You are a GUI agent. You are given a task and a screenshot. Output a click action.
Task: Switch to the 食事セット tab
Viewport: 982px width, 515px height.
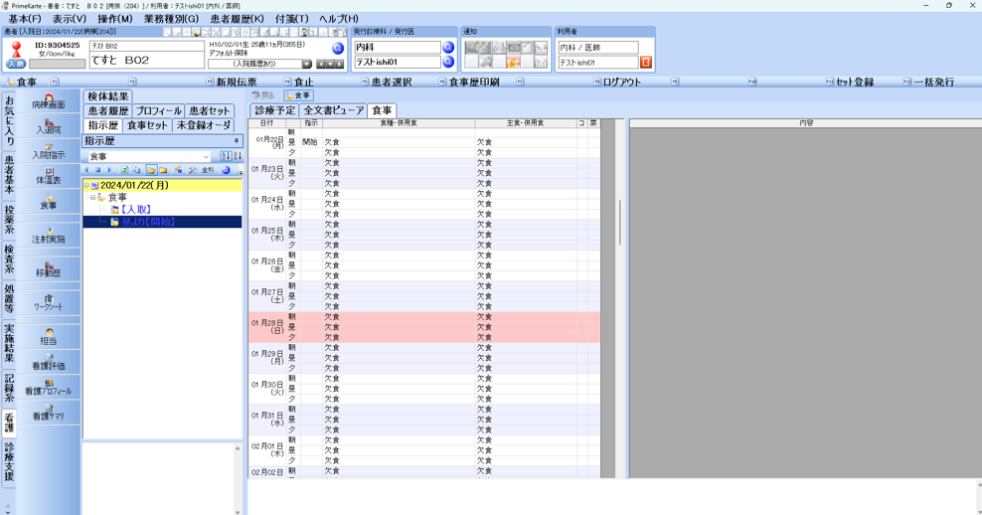point(147,125)
